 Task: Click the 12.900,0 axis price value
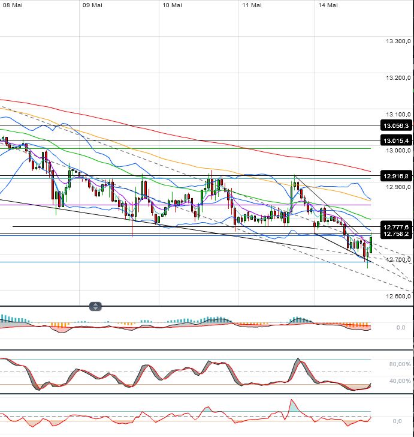[x=398, y=187]
